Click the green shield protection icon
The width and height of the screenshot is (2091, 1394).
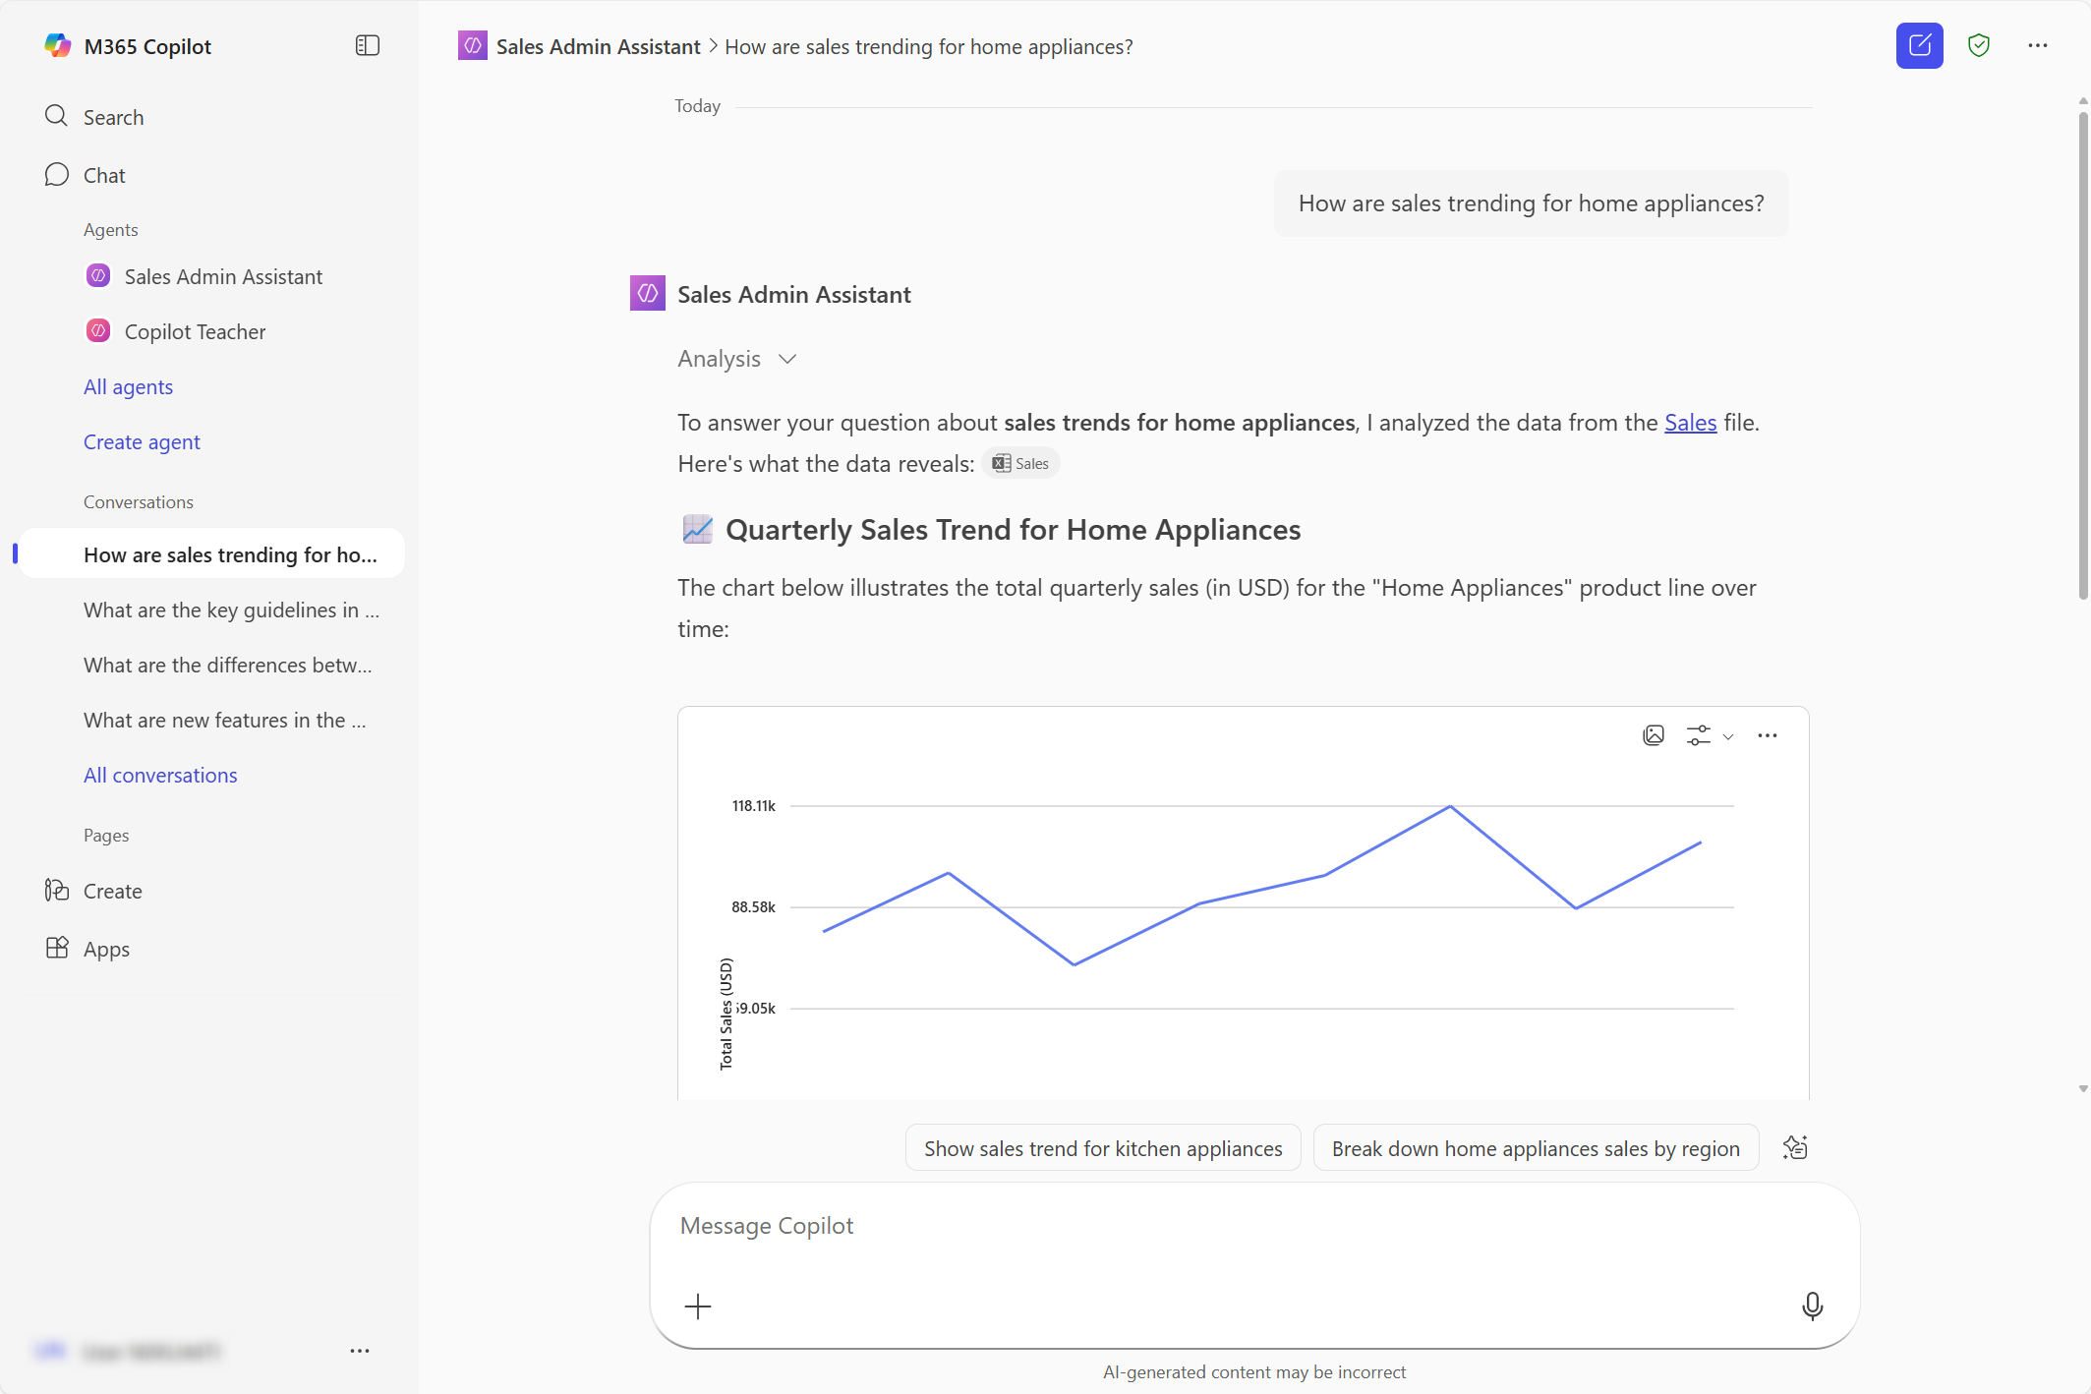pos(1978,46)
